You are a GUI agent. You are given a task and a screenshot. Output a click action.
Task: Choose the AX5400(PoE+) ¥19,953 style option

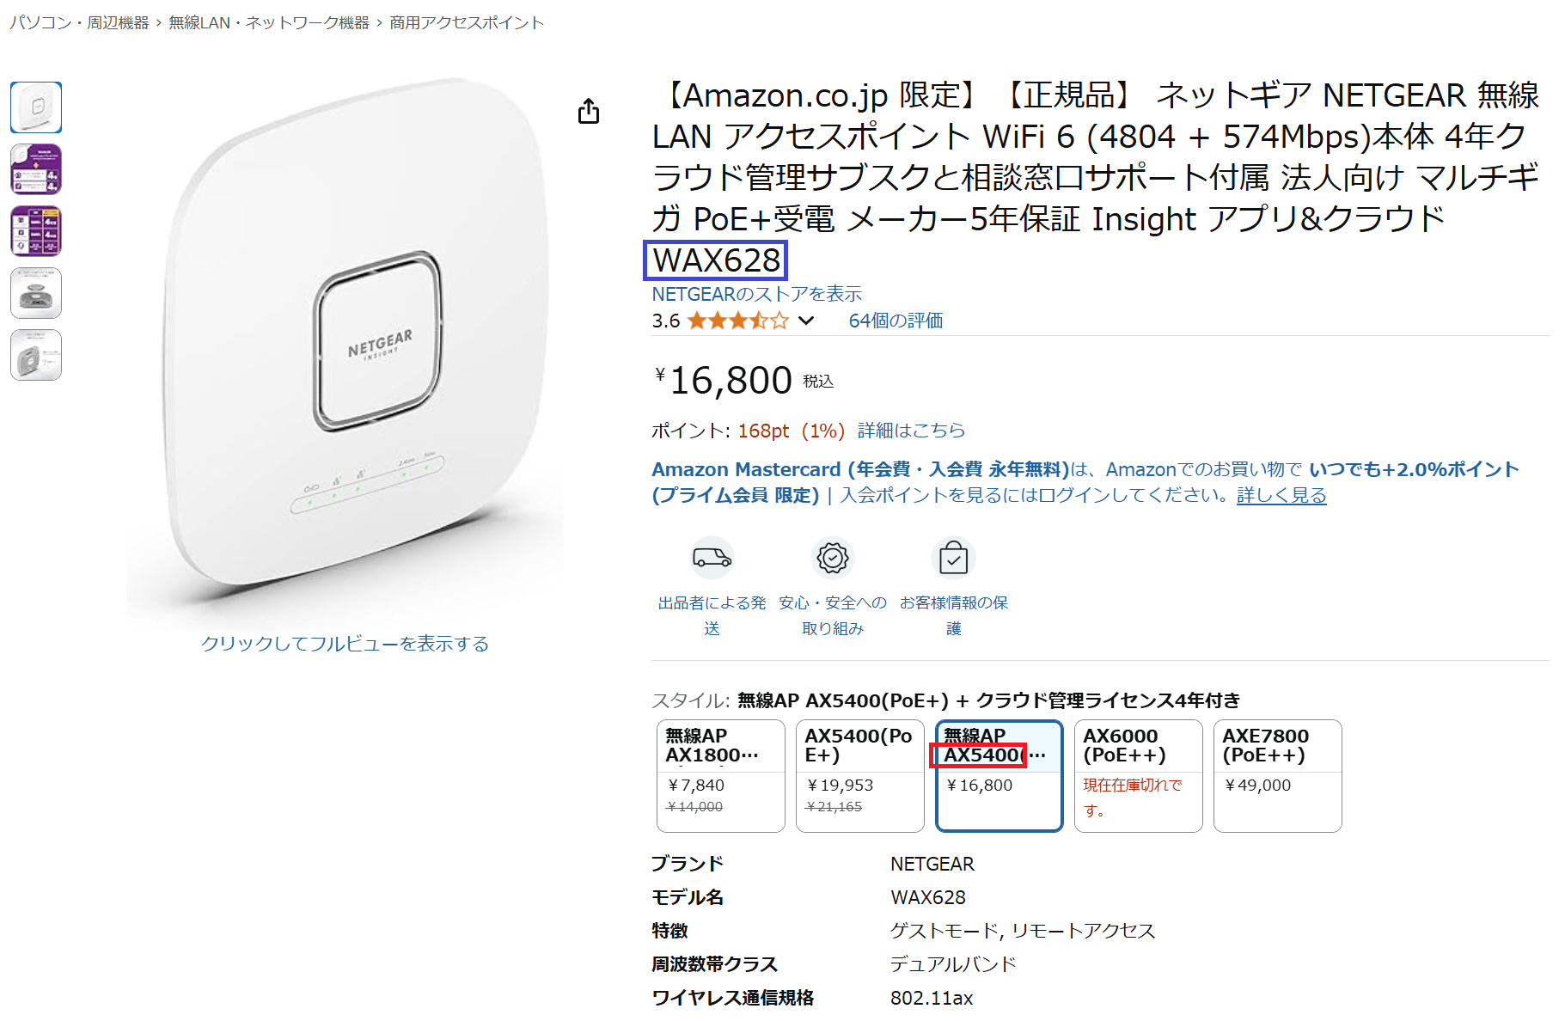(x=859, y=776)
